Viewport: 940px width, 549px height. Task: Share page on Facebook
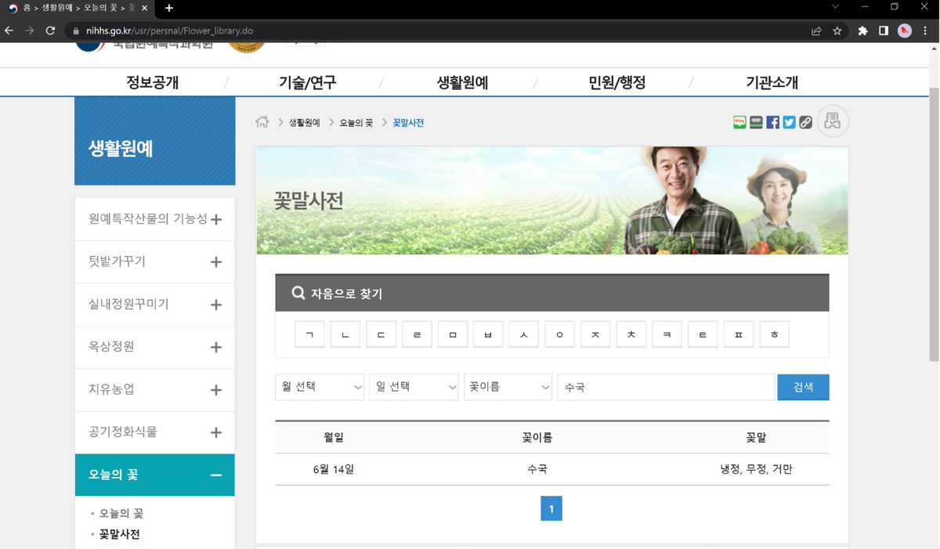click(773, 122)
